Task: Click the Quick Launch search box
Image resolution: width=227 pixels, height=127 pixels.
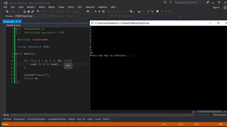Action: coord(189,2)
